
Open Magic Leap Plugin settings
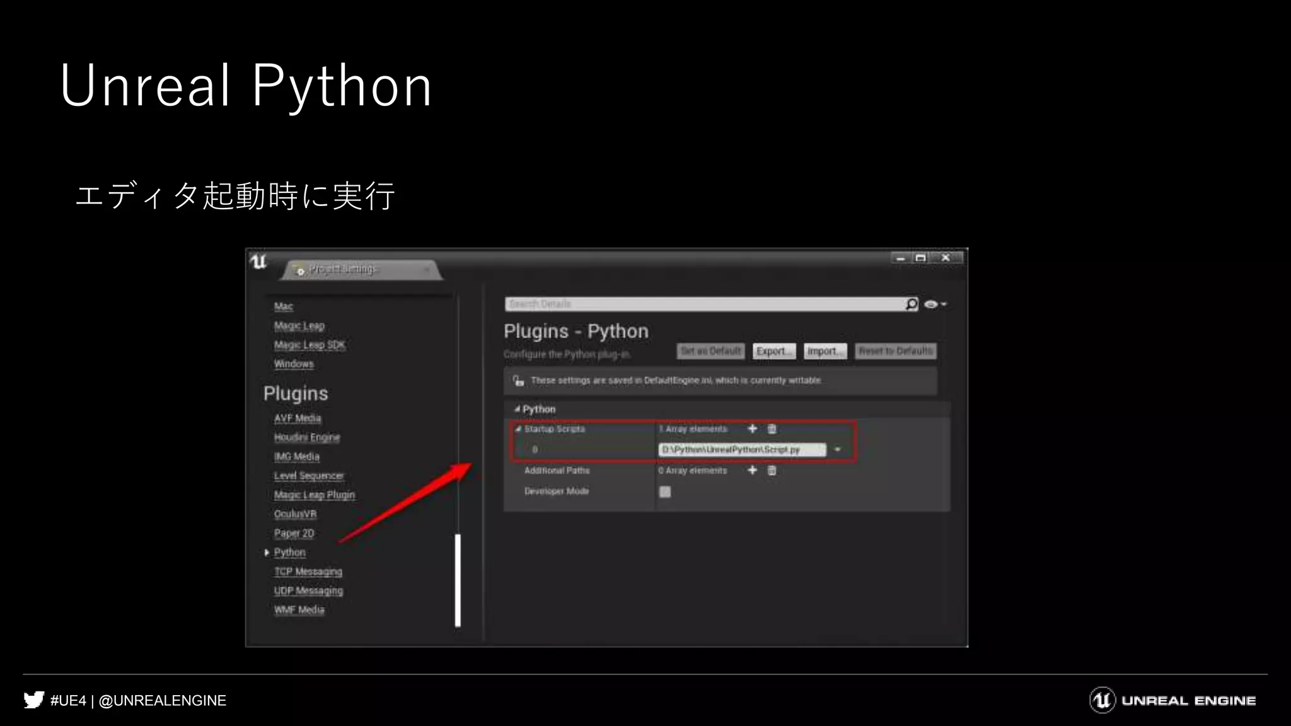click(x=315, y=495)
